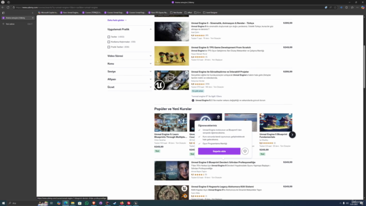Open 'Görselleştirme ve İnteraktif Projeler' course title
Viewport: 366px width, 206px height.
click(220, 72)
